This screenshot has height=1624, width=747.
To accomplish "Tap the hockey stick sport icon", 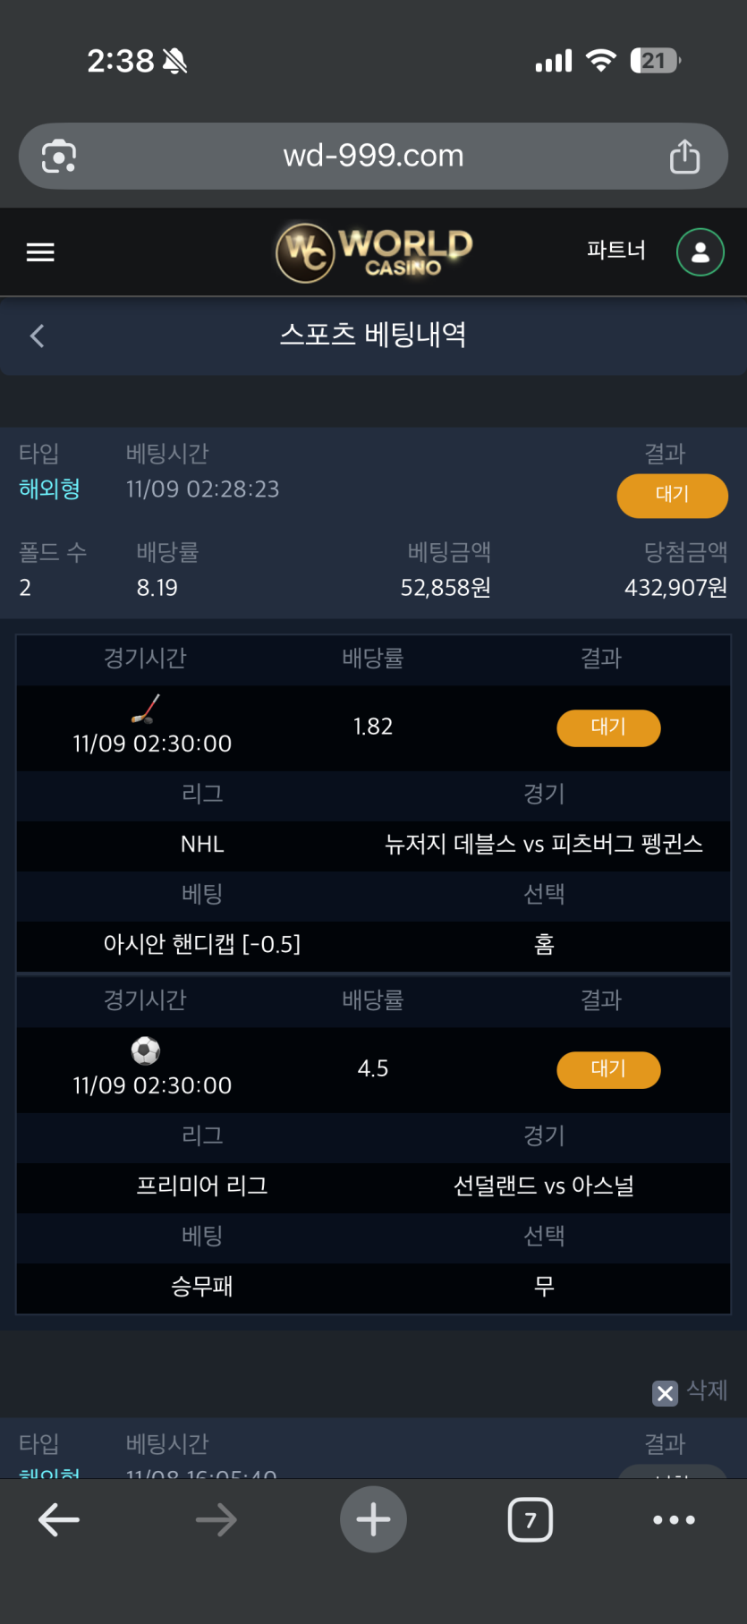I will 146,709.
